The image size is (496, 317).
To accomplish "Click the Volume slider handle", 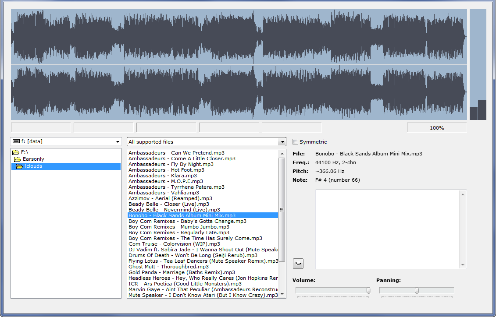I will (368, 291).
